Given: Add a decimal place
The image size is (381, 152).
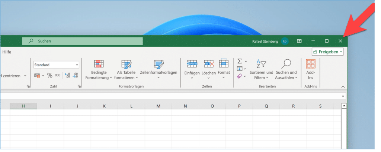Looking at the screenshot, I should (68, 75).
